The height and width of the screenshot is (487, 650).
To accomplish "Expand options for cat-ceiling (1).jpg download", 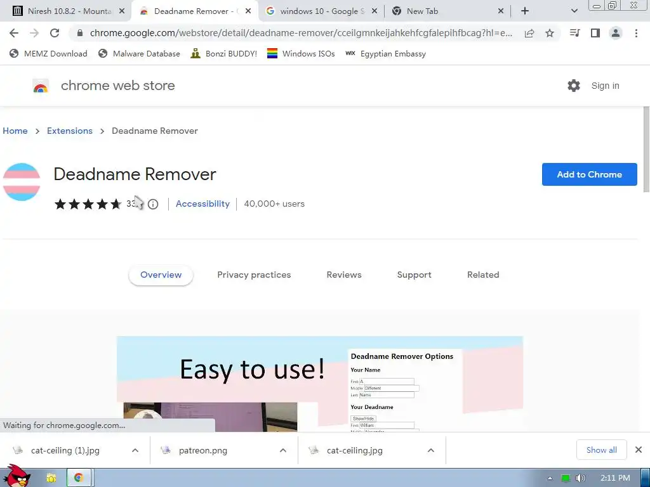I will pyautogui.click(x=135, y=451).
